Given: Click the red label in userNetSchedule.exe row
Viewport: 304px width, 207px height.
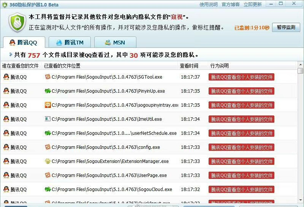Looking at the screenshot, I should [241, 133].
